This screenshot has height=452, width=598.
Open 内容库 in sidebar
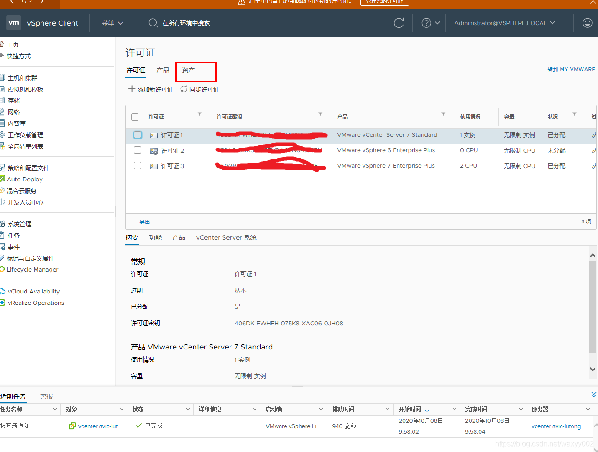16,123
